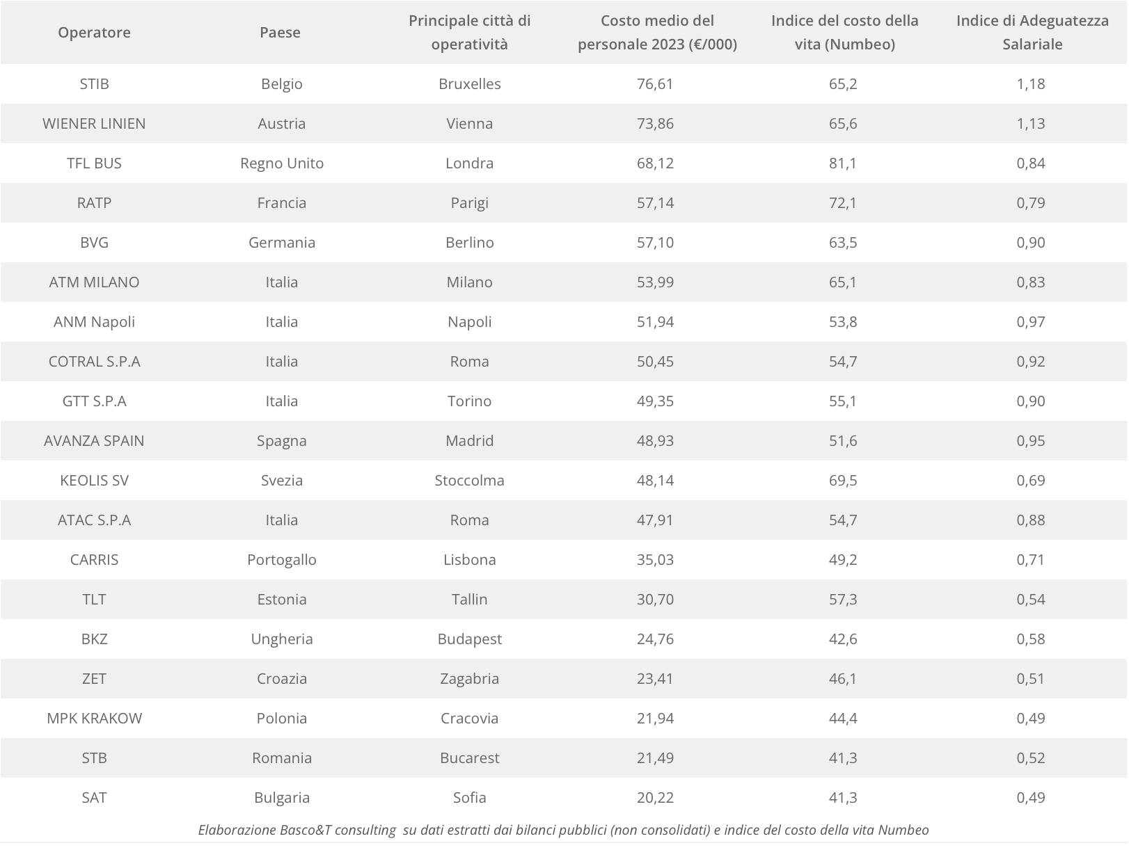Click the ATM MILANO operator cell

click(x=94, y=282)
